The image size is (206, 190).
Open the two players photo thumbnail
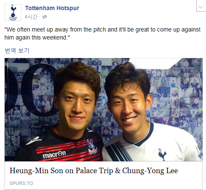pyautogui.click(x=104, y=110)
